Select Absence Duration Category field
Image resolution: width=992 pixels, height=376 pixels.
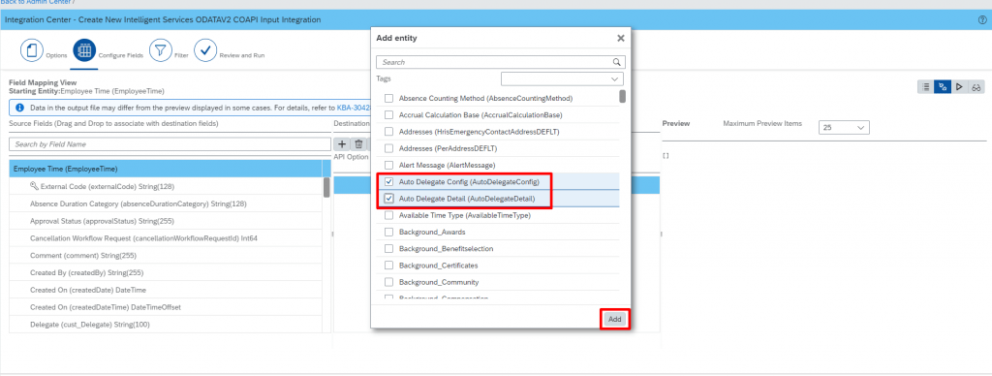[x=166, y=204]
